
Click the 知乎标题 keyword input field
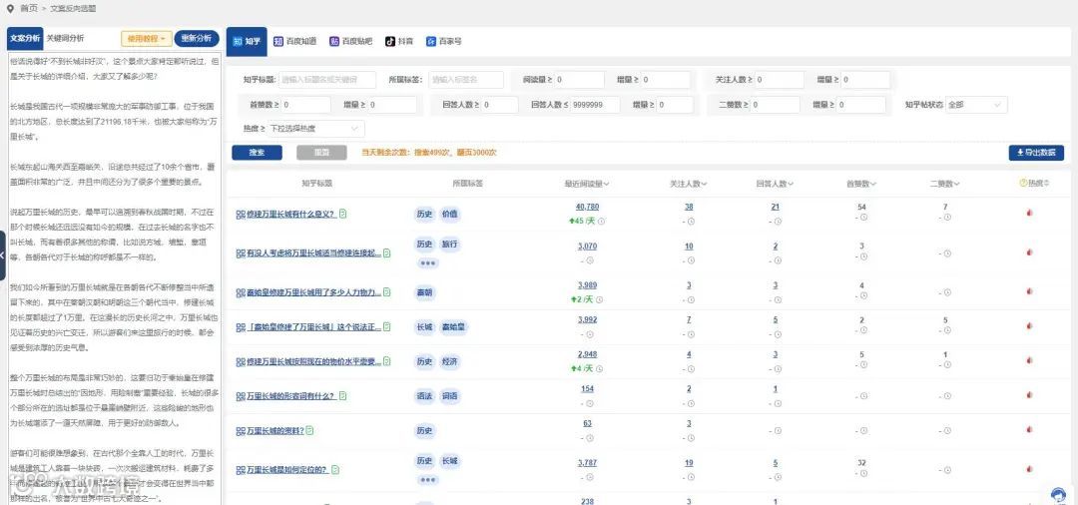[x=327, y=80]
